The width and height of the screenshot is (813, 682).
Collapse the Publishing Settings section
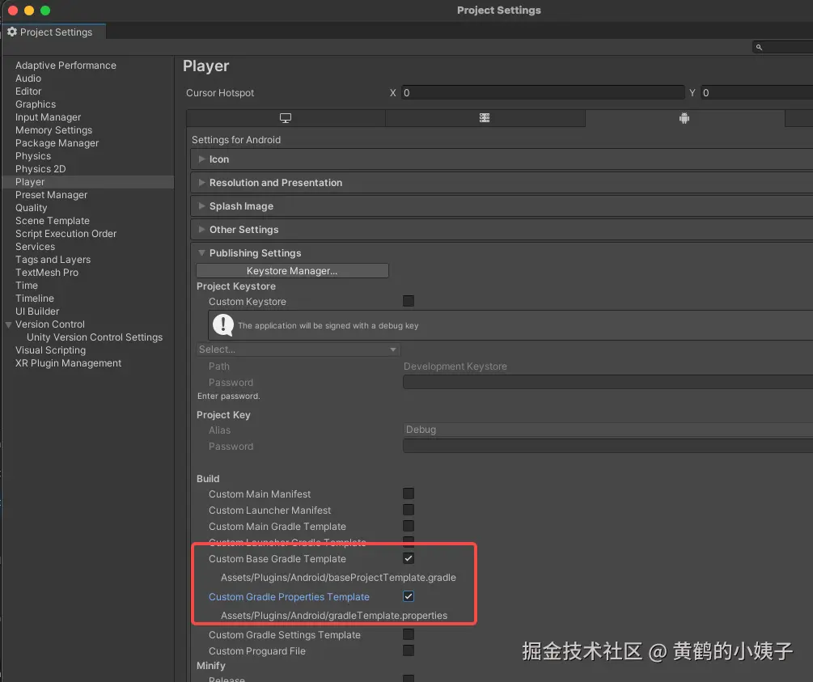coord(201,253)
